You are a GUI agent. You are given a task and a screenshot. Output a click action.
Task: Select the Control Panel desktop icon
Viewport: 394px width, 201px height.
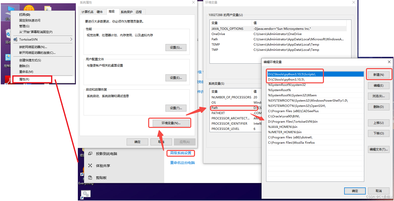coord(7,61)
